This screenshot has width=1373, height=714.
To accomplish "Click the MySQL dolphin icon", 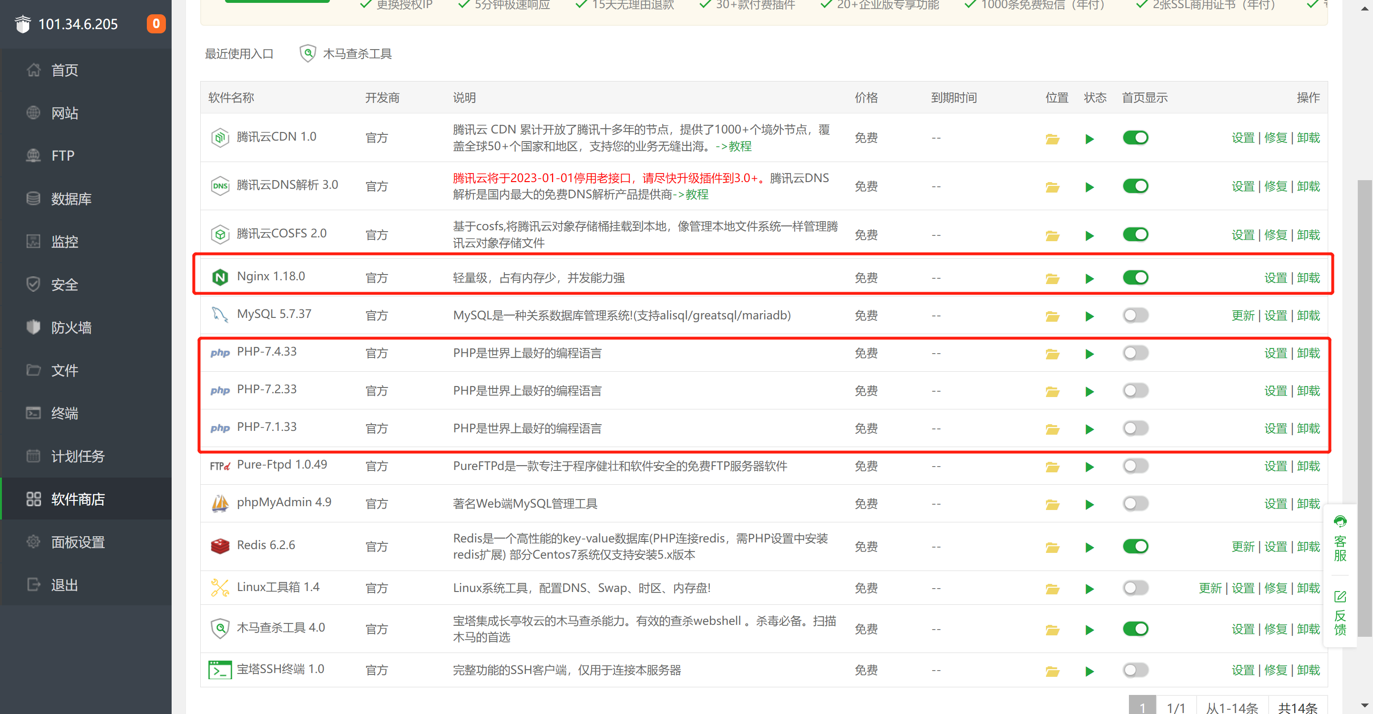I will [x=220, y=315].
